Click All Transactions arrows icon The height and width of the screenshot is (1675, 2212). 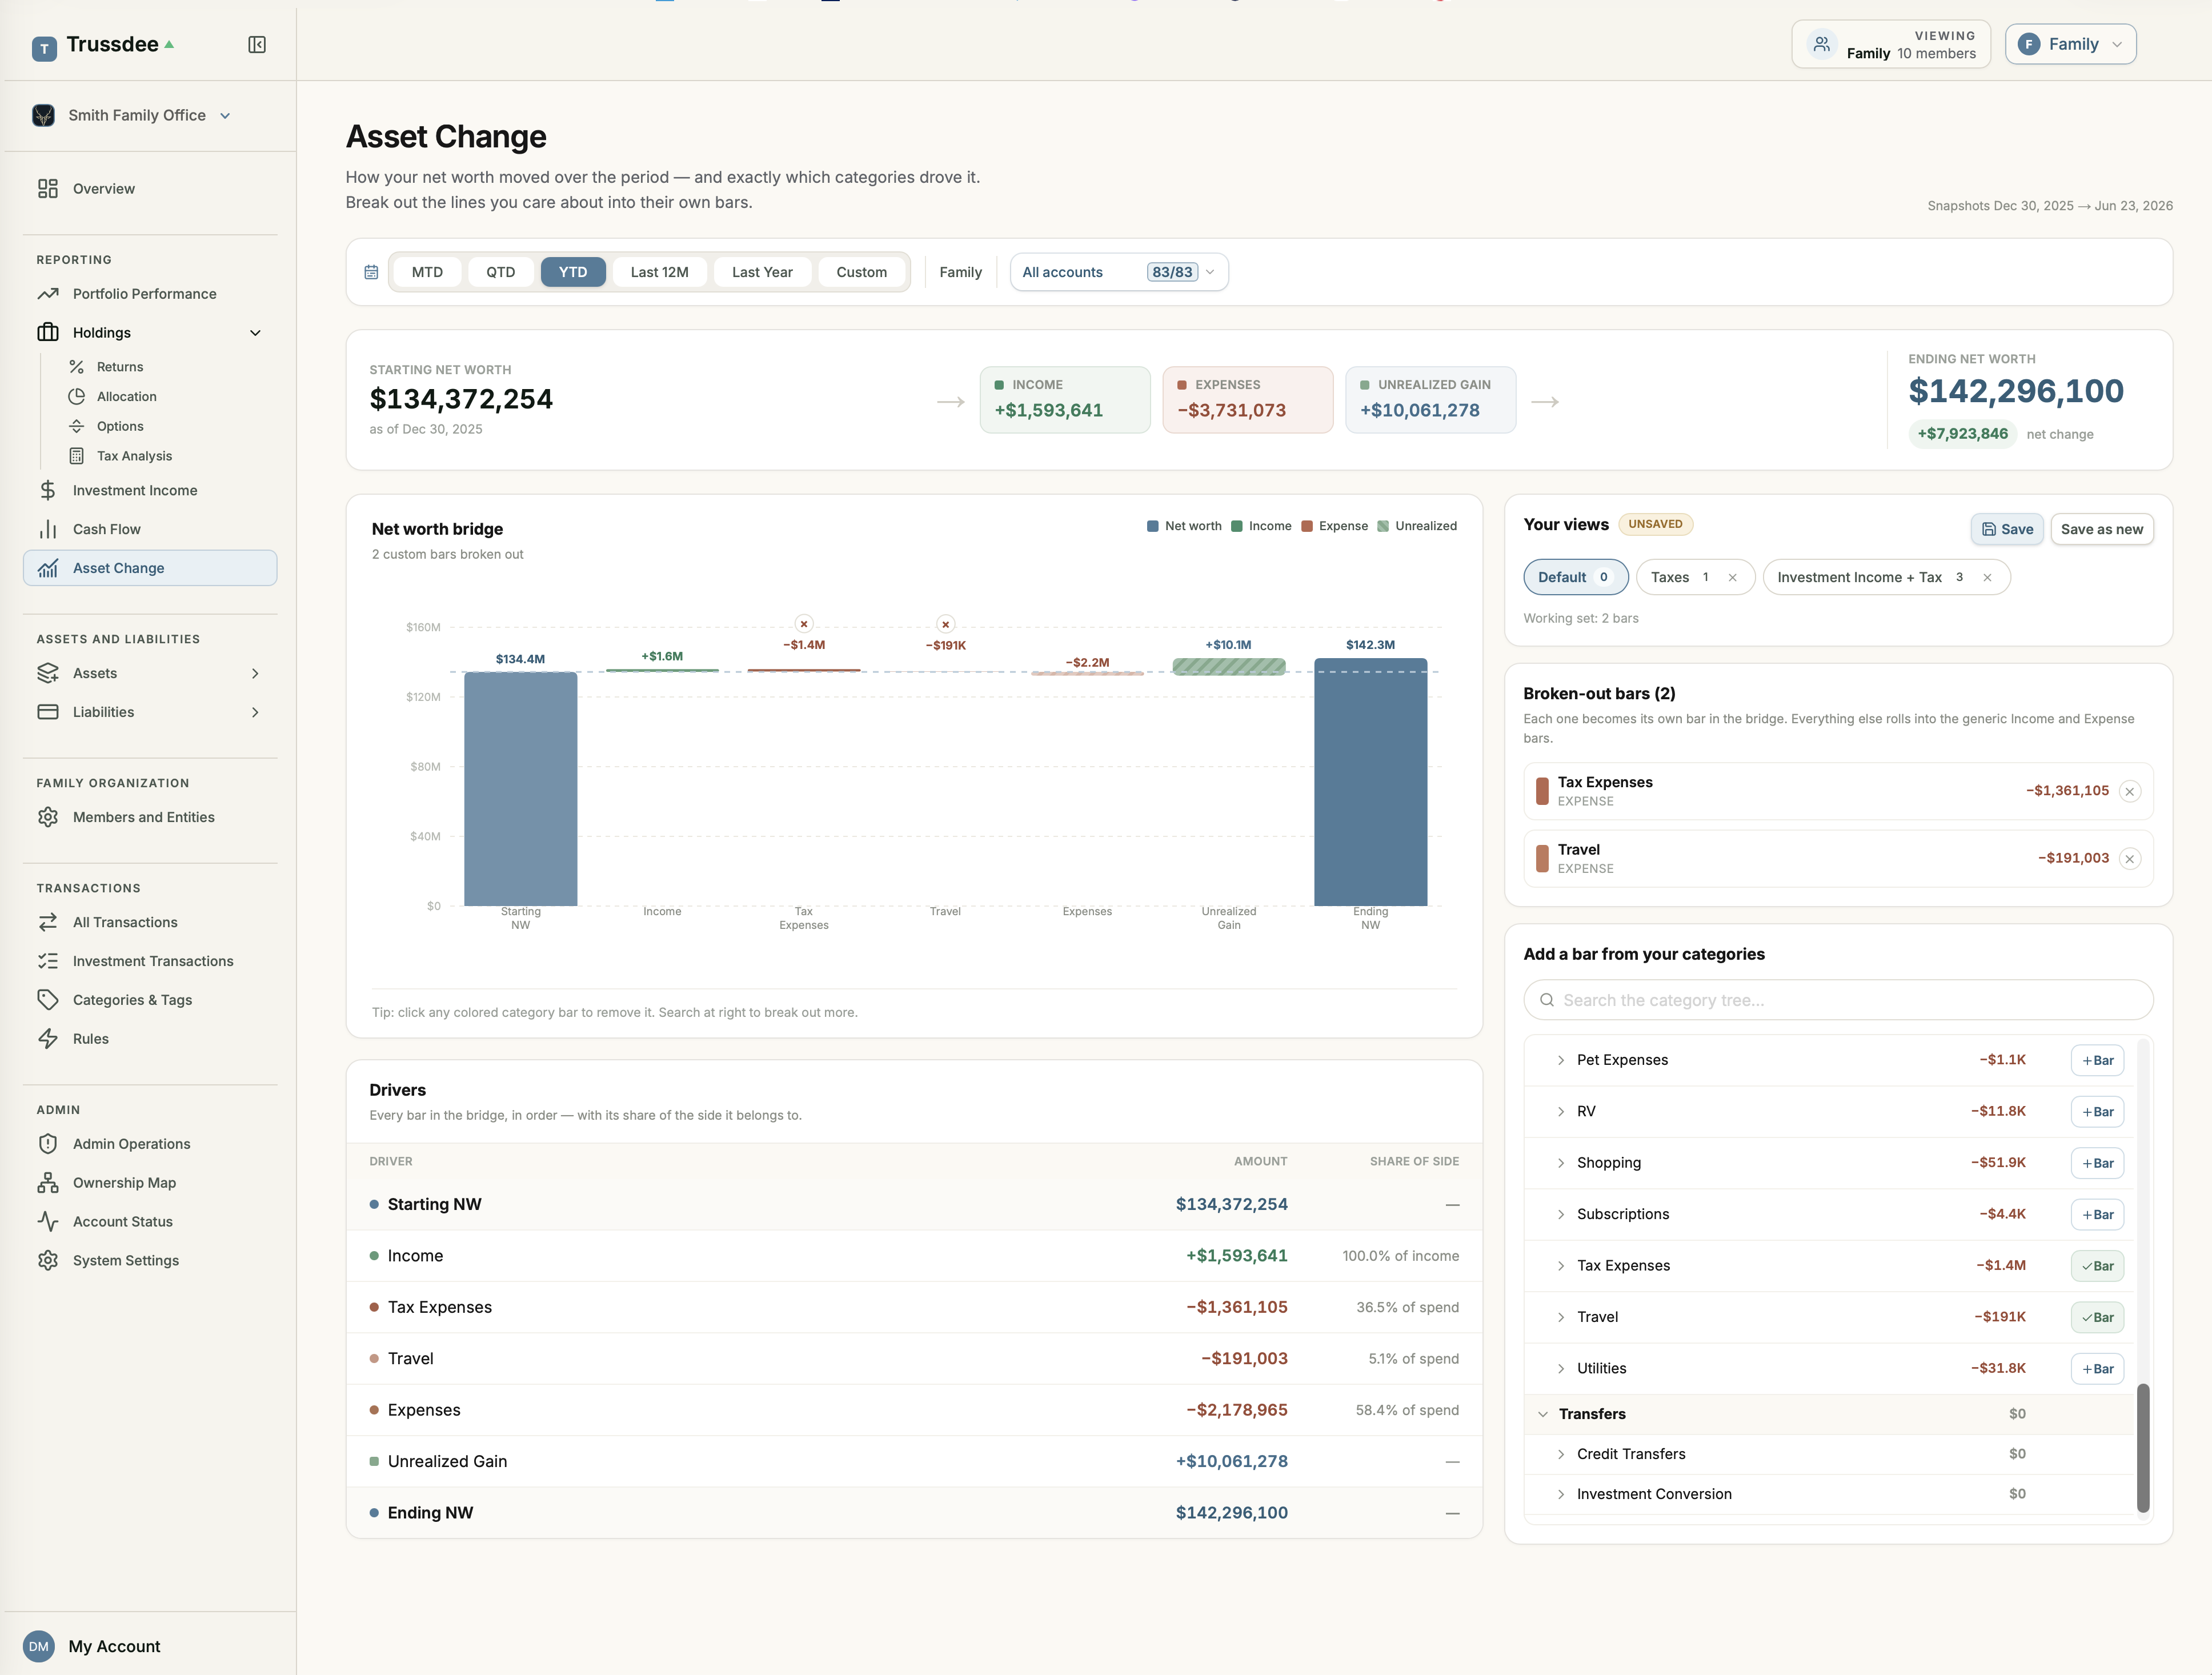coord(48,923)
